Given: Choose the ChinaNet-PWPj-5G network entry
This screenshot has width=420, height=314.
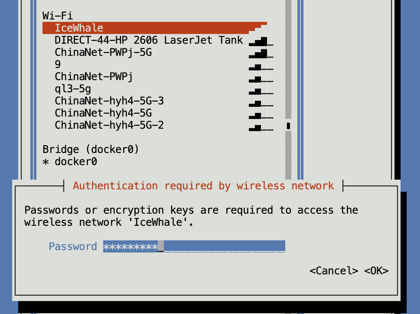Looking at the screenshot, I should 103,52.
